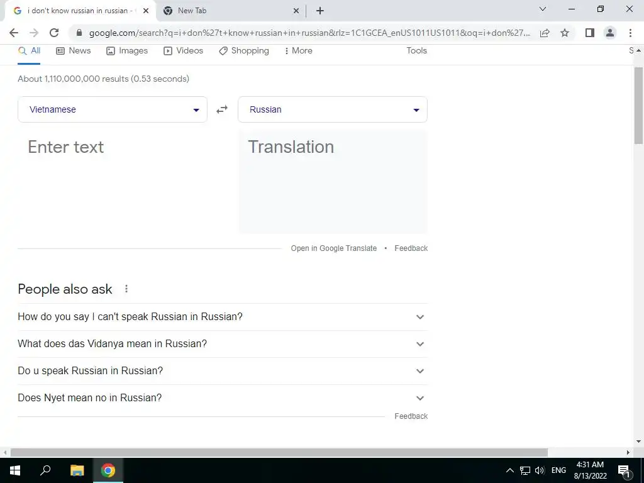
Task: Switch to the Videos search tab
Action: pos(183,51)
